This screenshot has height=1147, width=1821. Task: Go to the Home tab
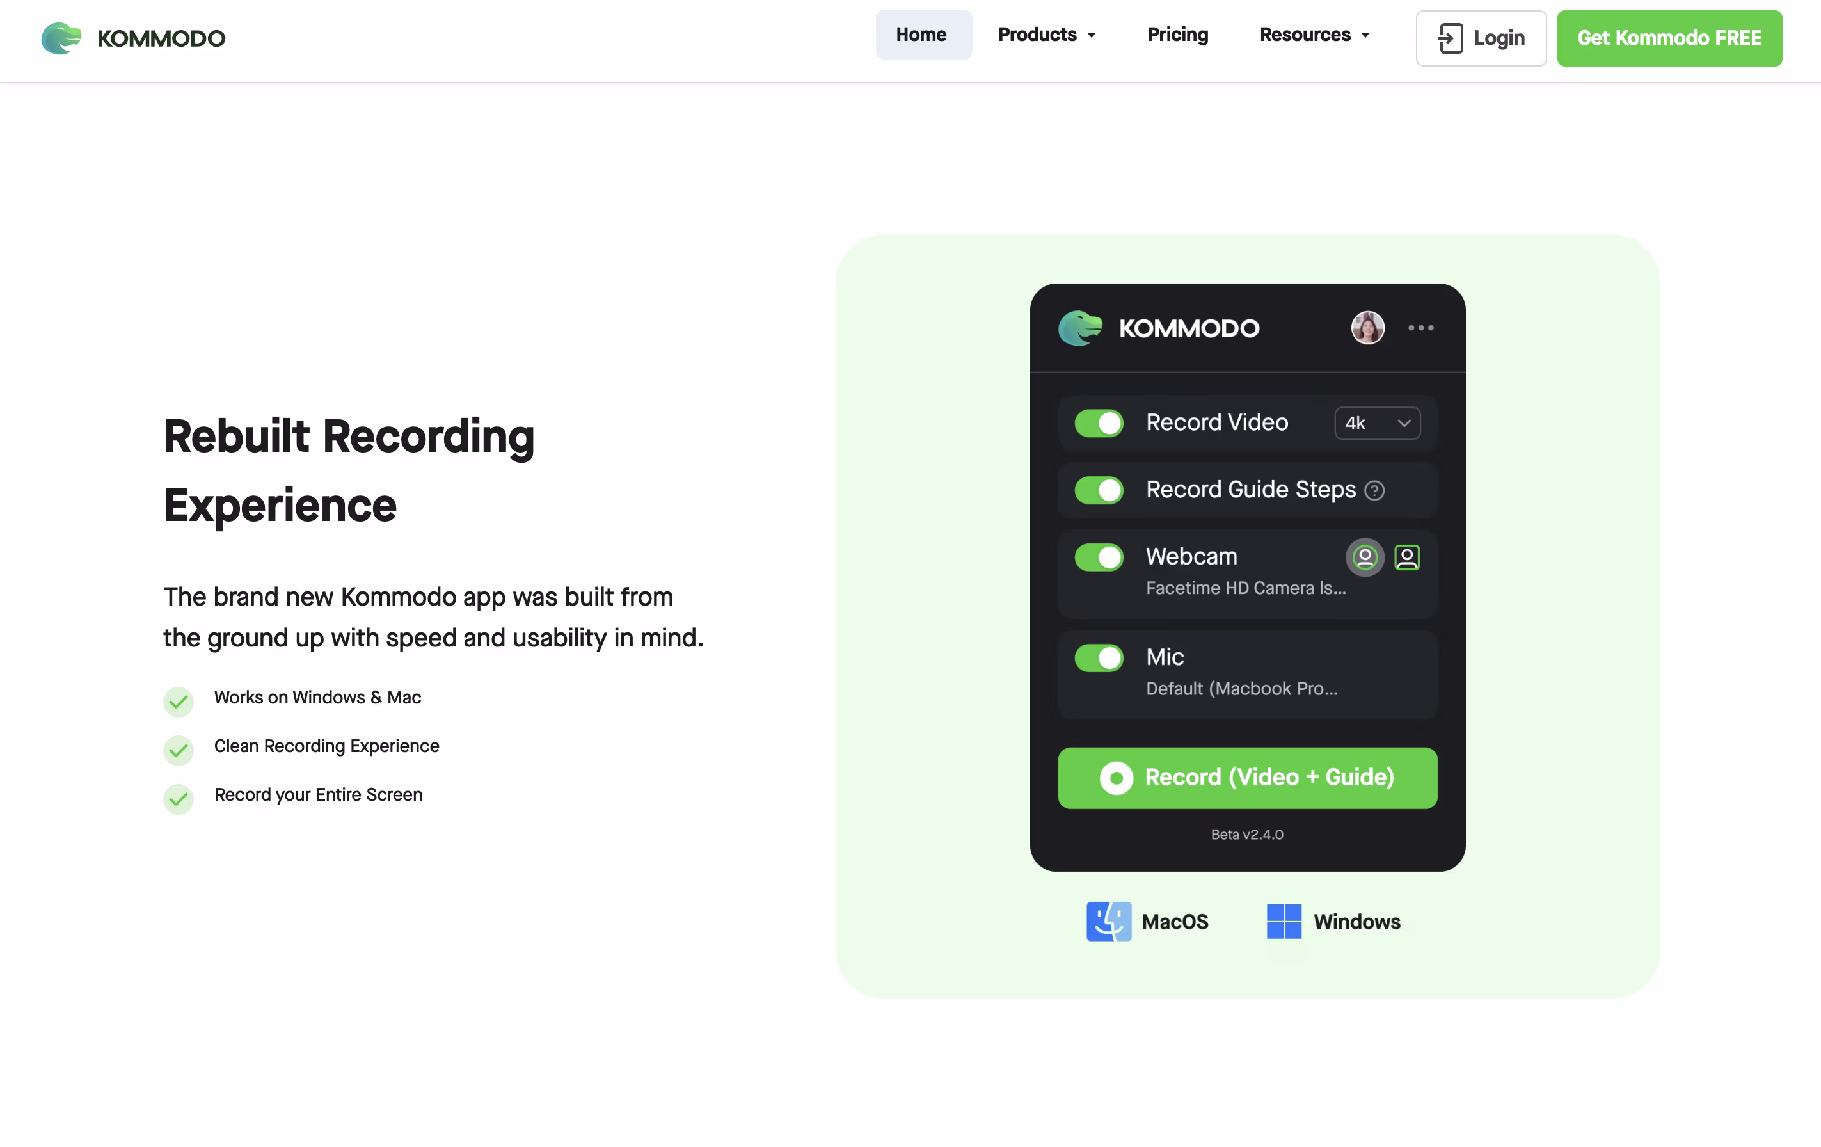(x=921, y=35)
